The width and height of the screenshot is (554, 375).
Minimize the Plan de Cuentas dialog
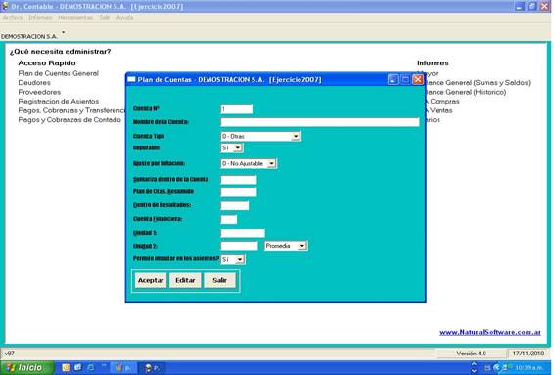(x=392, y=80)
